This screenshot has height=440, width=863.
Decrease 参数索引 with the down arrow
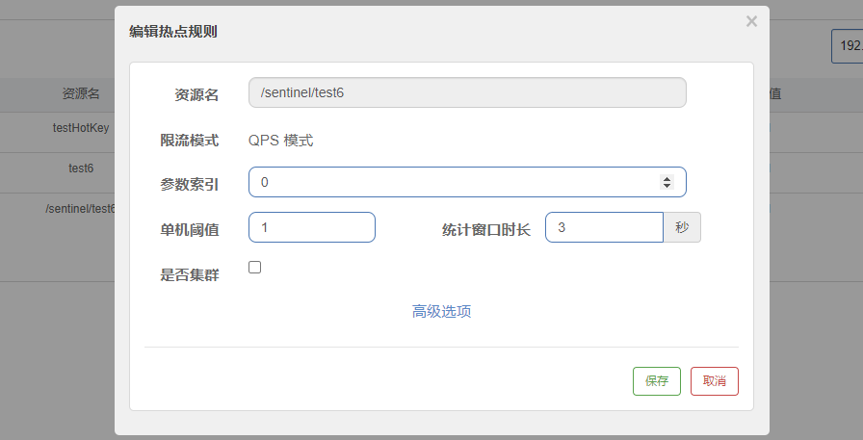click(667, 186)
